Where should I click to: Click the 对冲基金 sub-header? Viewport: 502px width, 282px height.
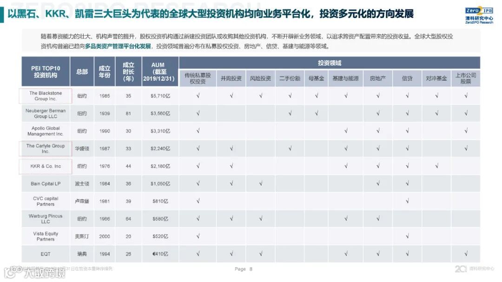436,78
